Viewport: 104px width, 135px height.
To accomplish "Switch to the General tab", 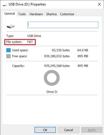I will click(10, 14).
